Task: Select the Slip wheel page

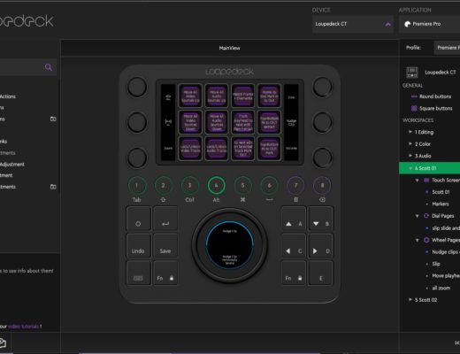Action: (436, 264)
